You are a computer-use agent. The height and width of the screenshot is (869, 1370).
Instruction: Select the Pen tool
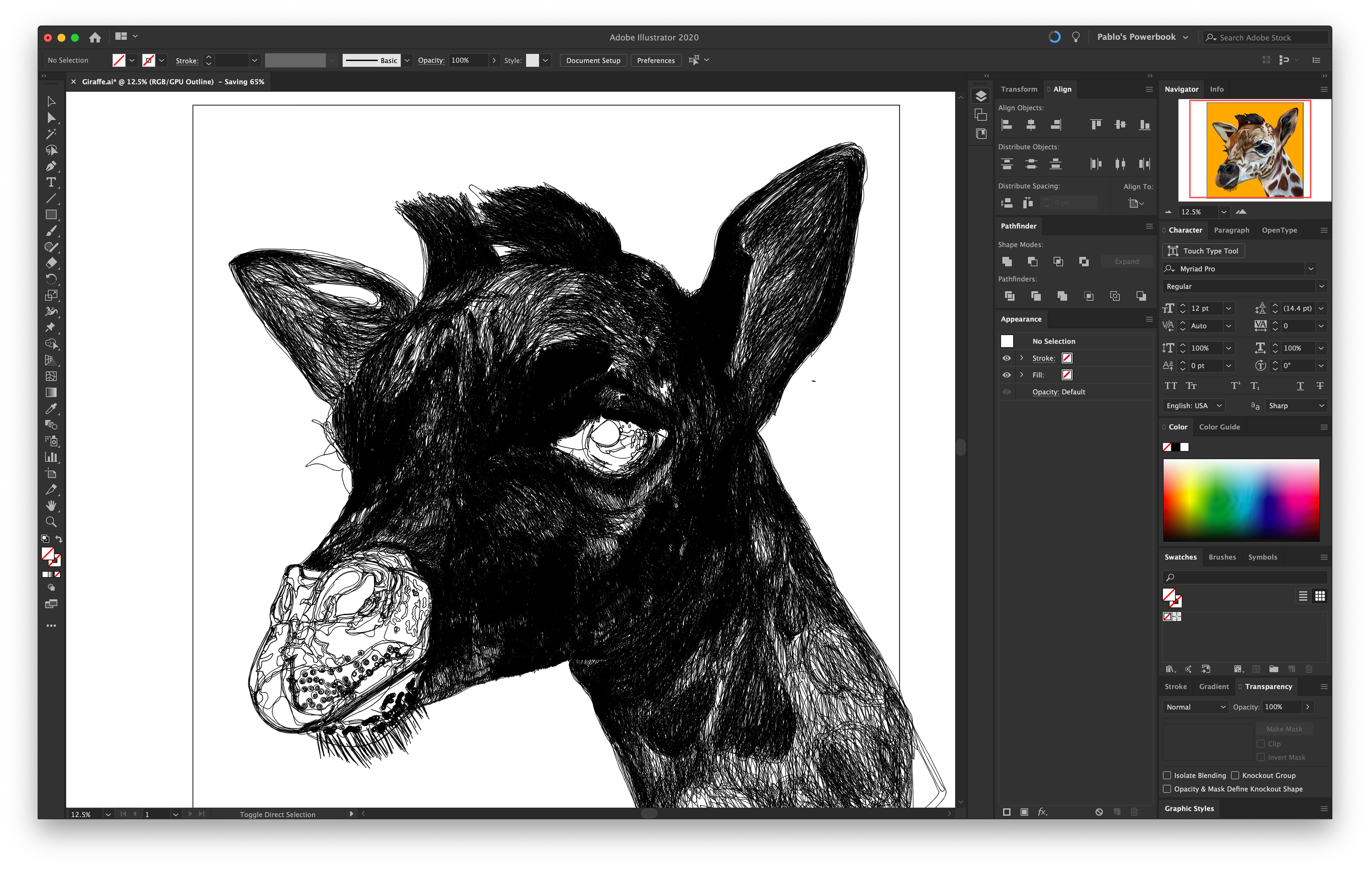click(x=51, y=166)
